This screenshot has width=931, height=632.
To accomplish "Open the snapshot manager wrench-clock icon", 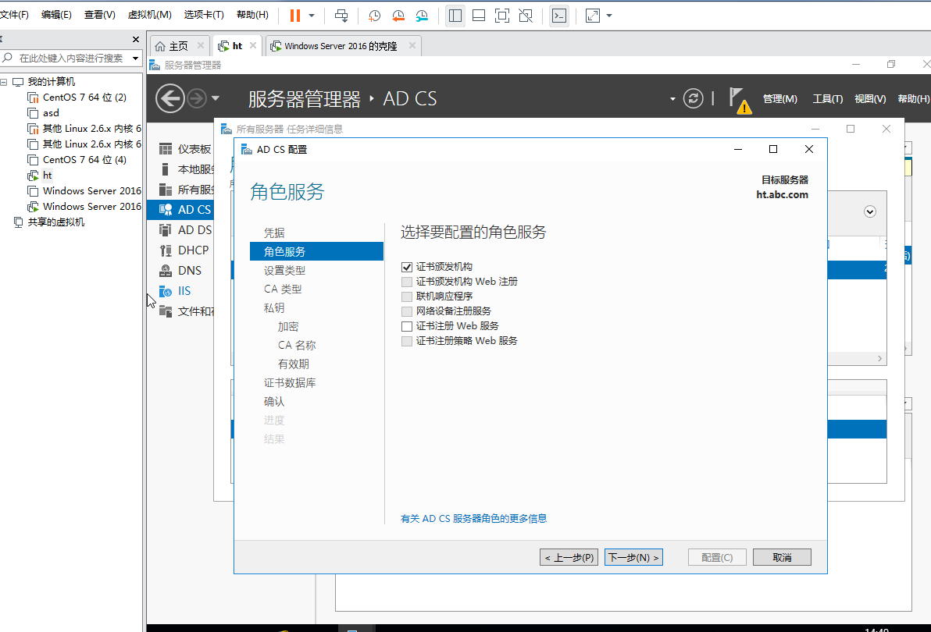I will pyautogui.click(x=422, y=16).
